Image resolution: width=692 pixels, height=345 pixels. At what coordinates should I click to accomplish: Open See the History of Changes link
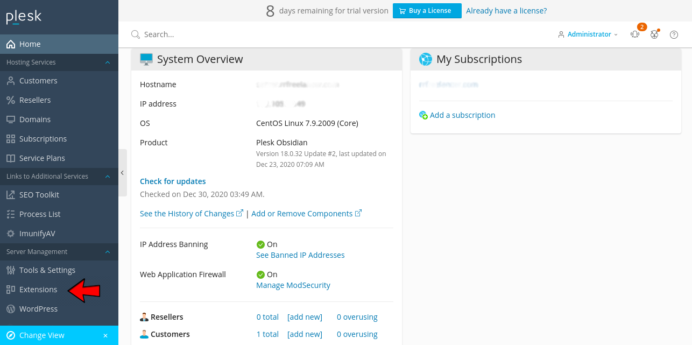tap(191, 214)
